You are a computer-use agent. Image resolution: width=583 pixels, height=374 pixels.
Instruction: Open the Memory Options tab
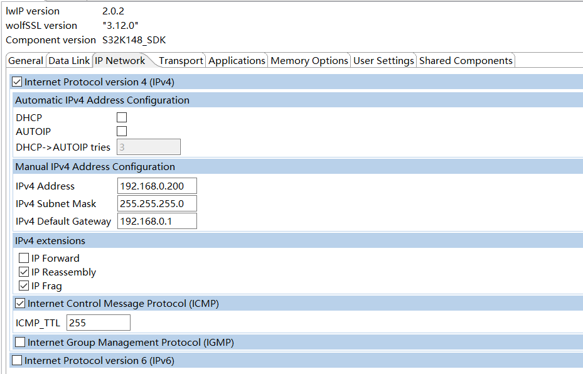tap(309, 61)
